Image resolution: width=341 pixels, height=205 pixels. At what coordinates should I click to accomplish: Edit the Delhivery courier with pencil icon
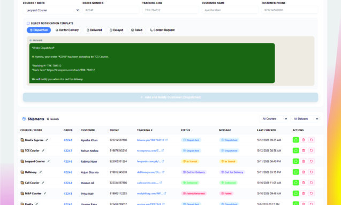point(41,172)
